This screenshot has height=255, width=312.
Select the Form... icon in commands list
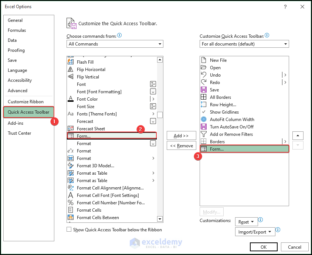(71, 136)
